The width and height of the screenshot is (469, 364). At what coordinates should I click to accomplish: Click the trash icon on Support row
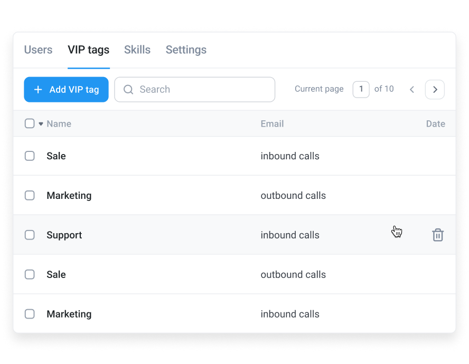tap(438, 235)
